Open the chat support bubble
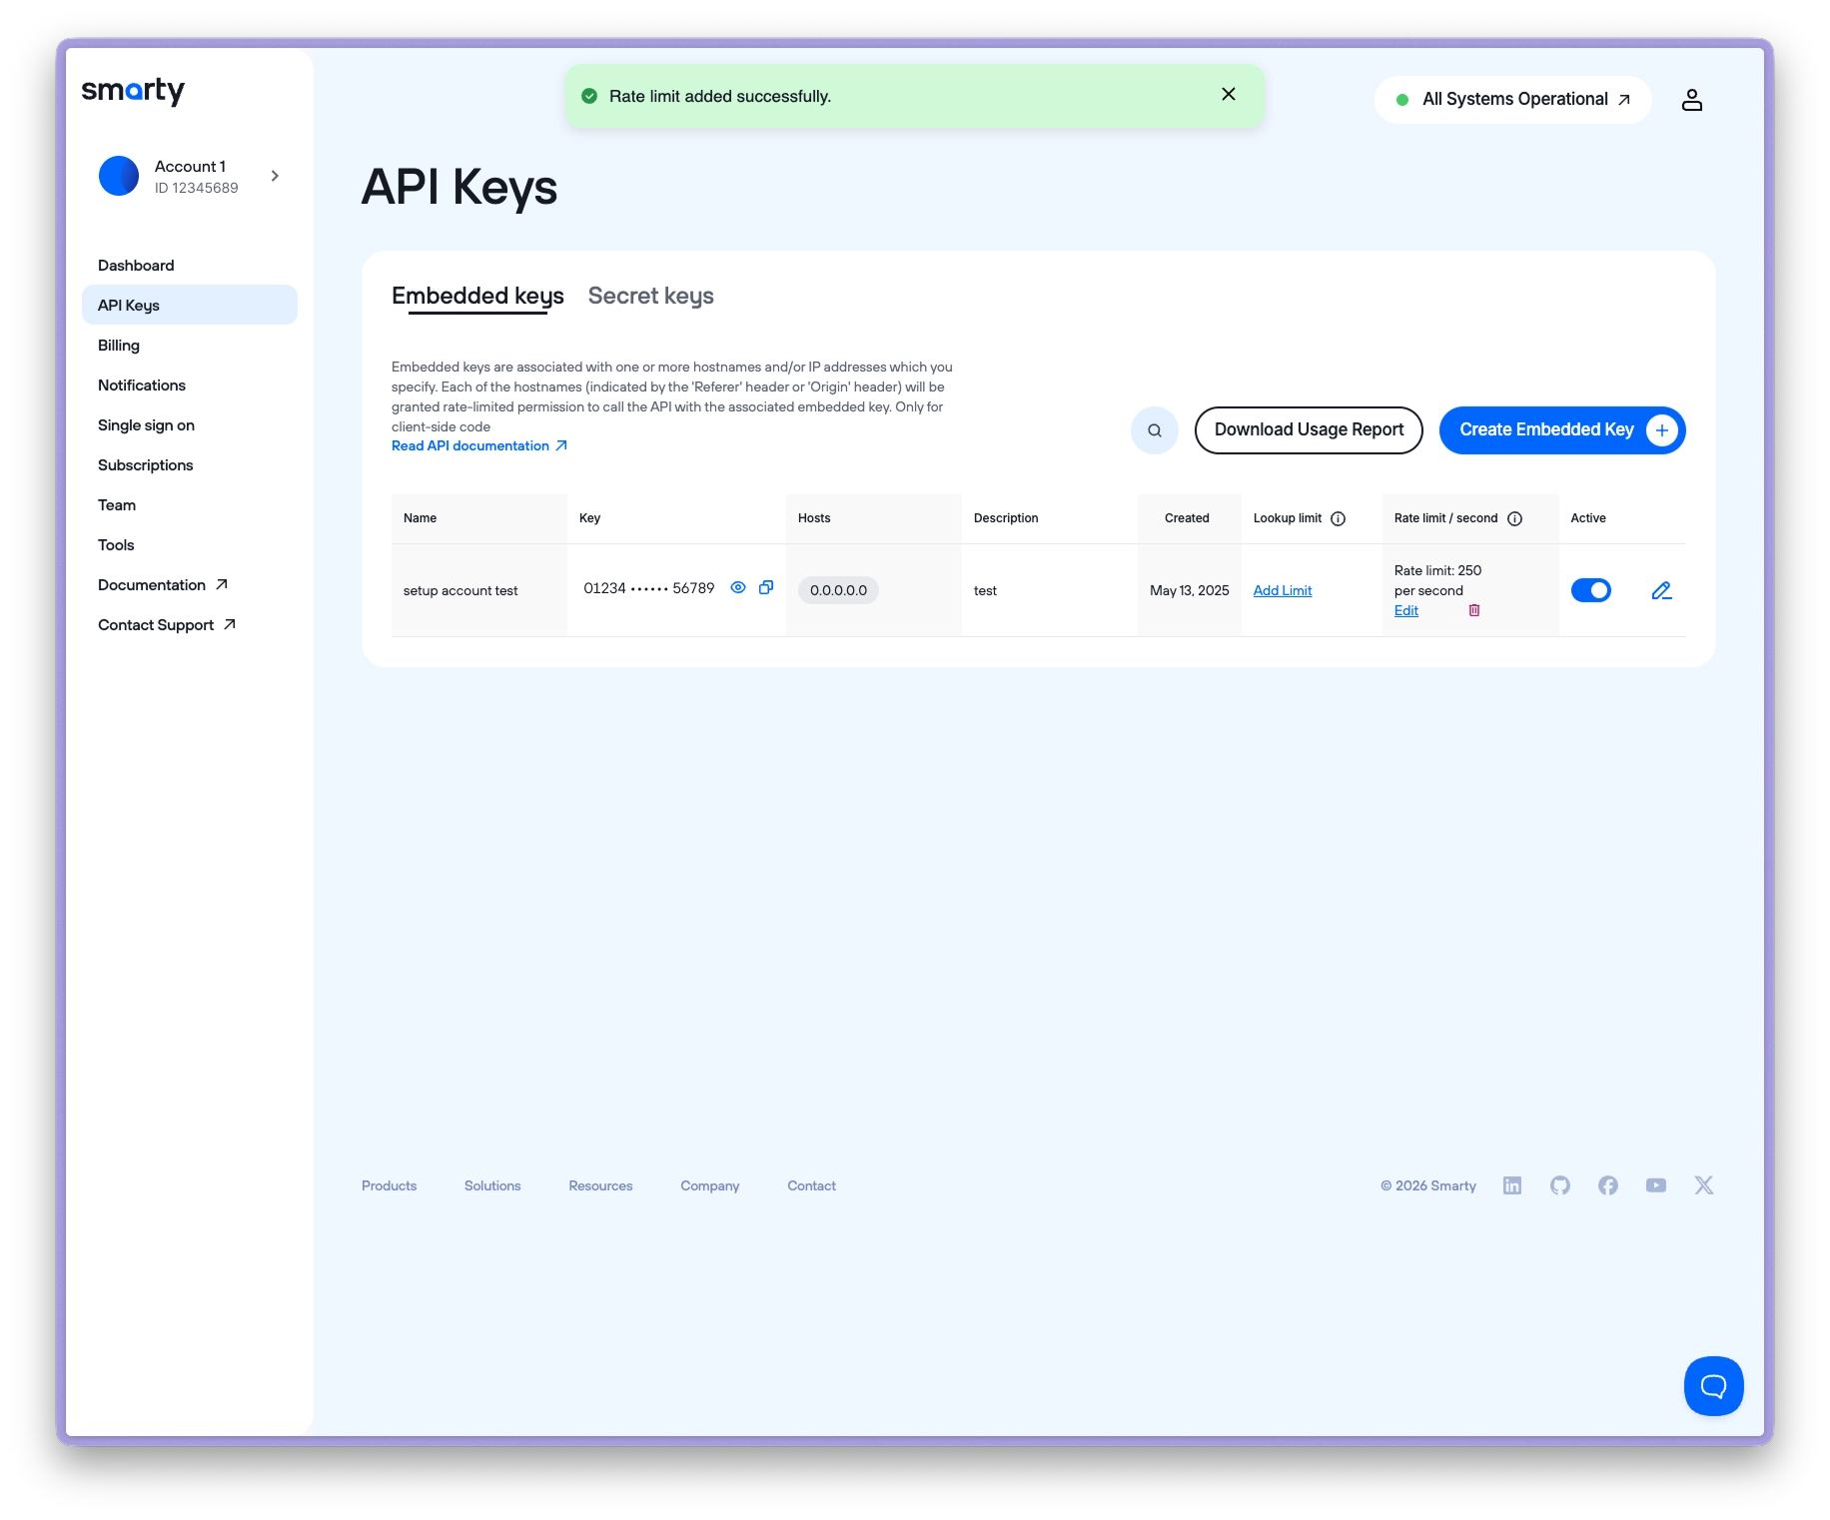Image resolution: width=1830 pixels, height=1520 pixels. [x=1713, y=1385]
